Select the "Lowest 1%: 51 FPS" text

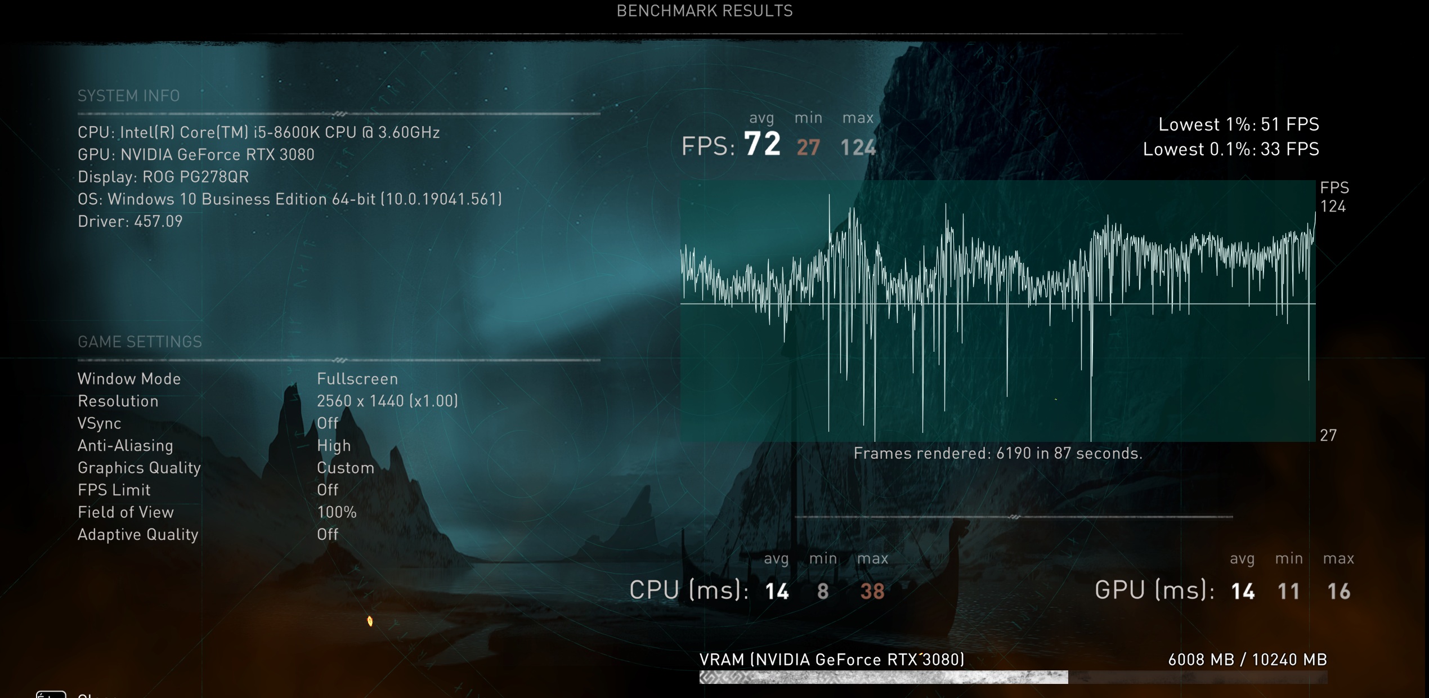click(x=1239, y=124)
